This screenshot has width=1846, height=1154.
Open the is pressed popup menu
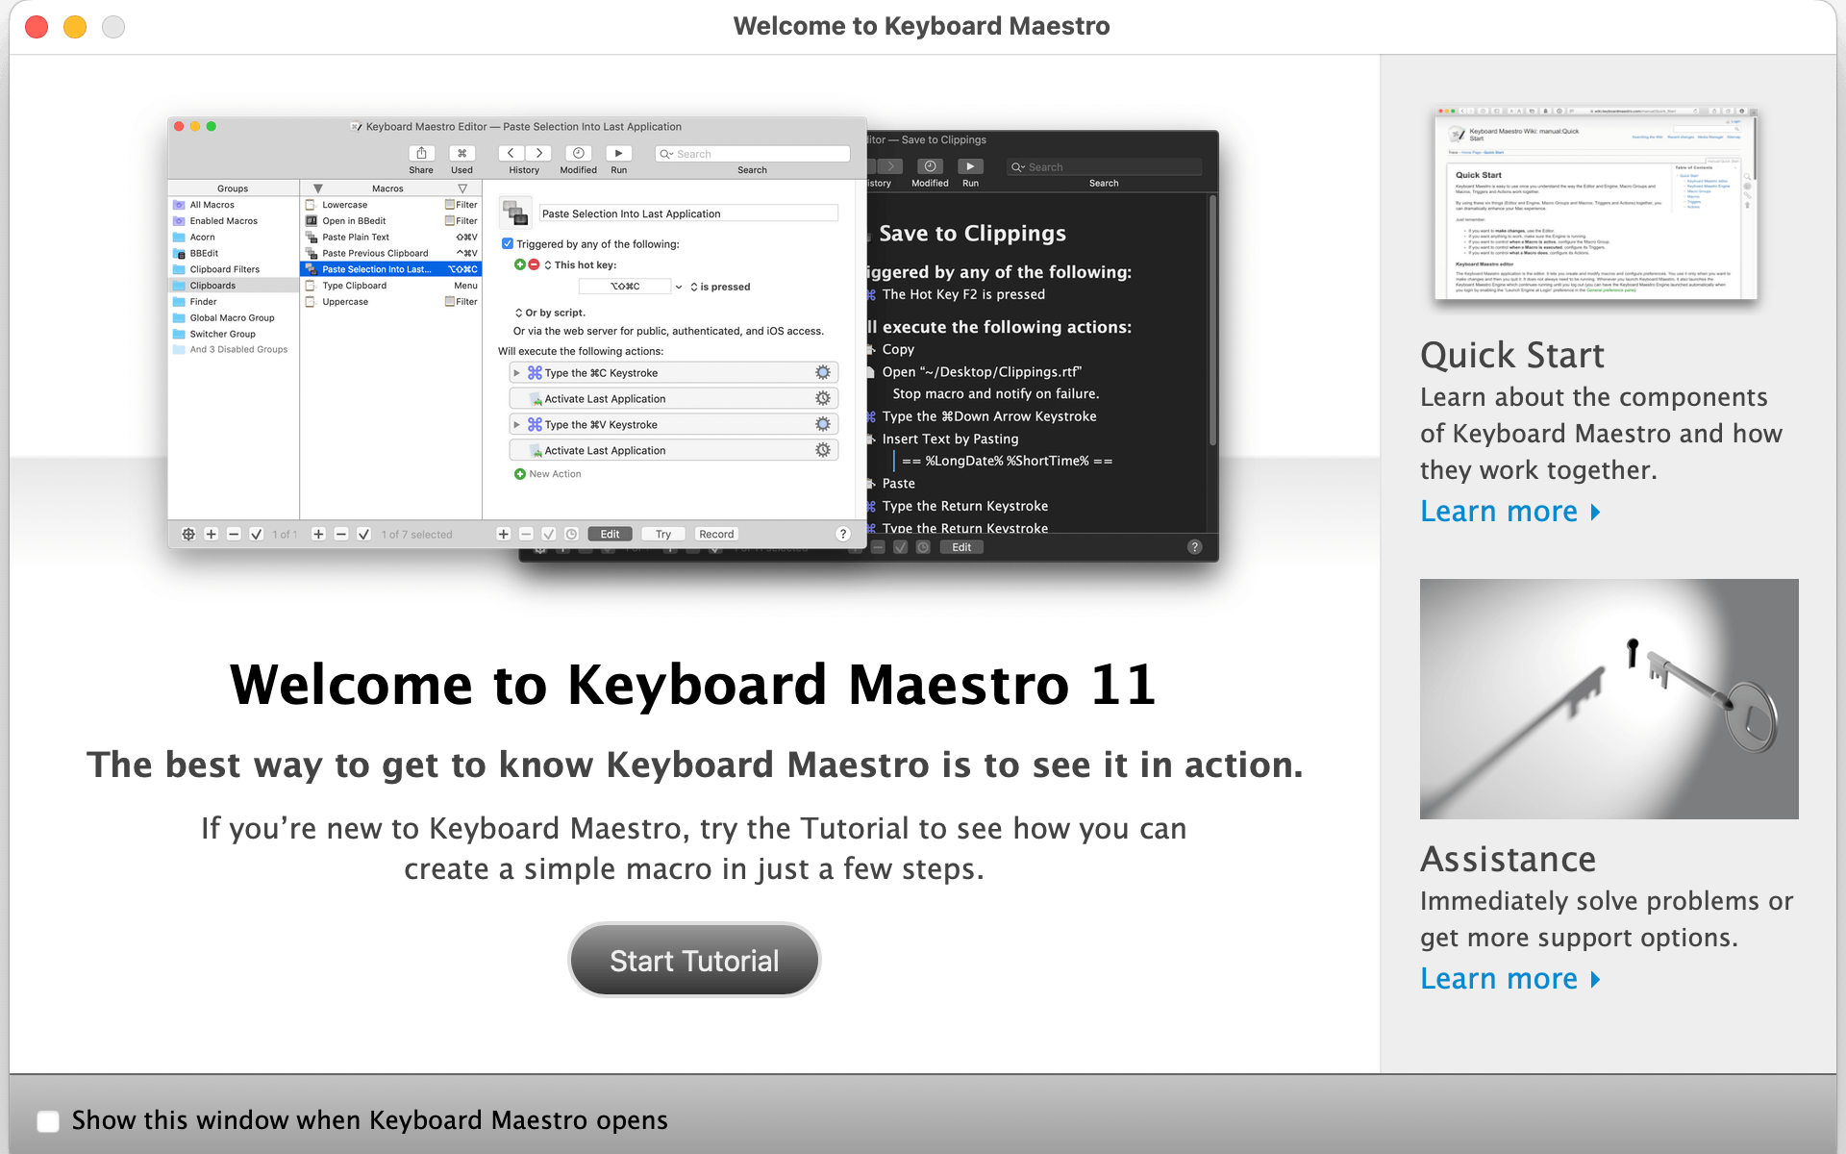click(x=720, y=287)
